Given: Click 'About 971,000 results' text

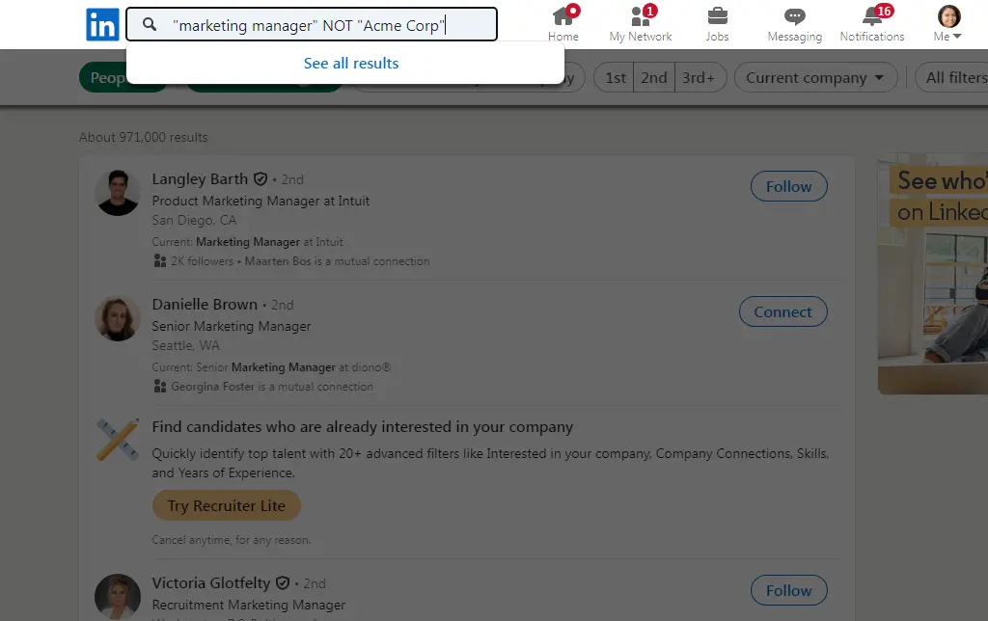Looking at the screenshot, I should [x=143, y=137].
